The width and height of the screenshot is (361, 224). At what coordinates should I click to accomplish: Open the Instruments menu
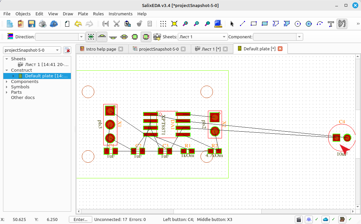coord(120,14)
